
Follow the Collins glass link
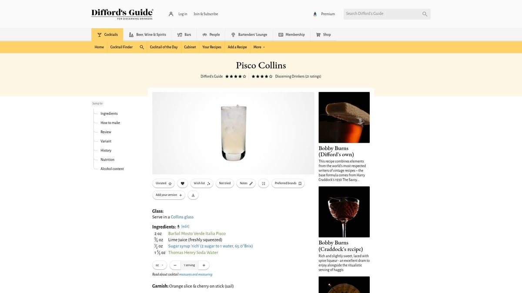click(182, 217)
